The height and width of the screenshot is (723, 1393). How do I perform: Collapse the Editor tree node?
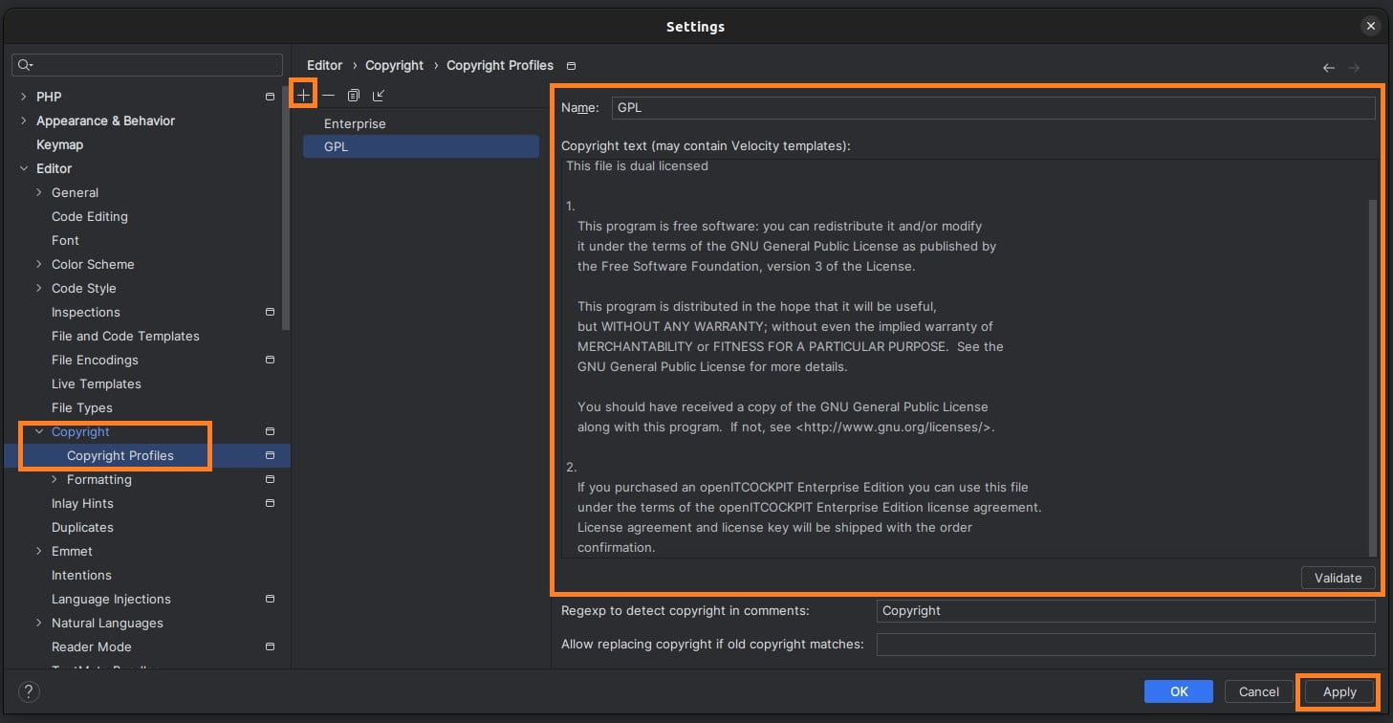pyautogui.click(x=24, y=168)
